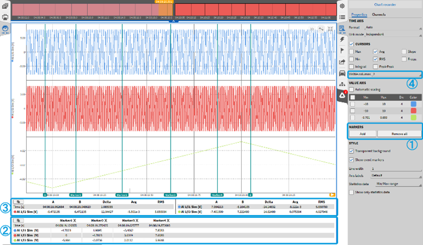Click Remove all markers button

click(399, 134)
